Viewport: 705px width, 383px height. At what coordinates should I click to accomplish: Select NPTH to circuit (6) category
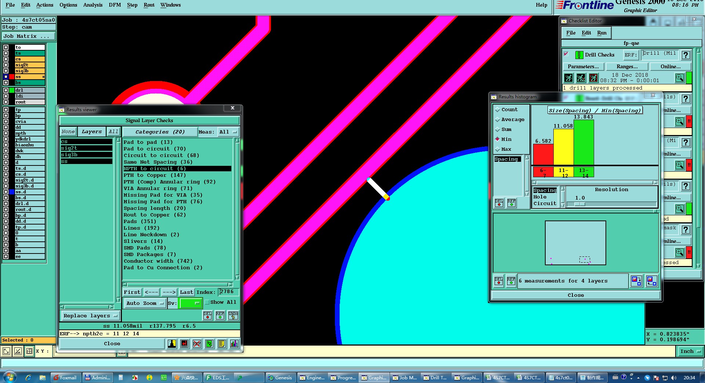177,169
